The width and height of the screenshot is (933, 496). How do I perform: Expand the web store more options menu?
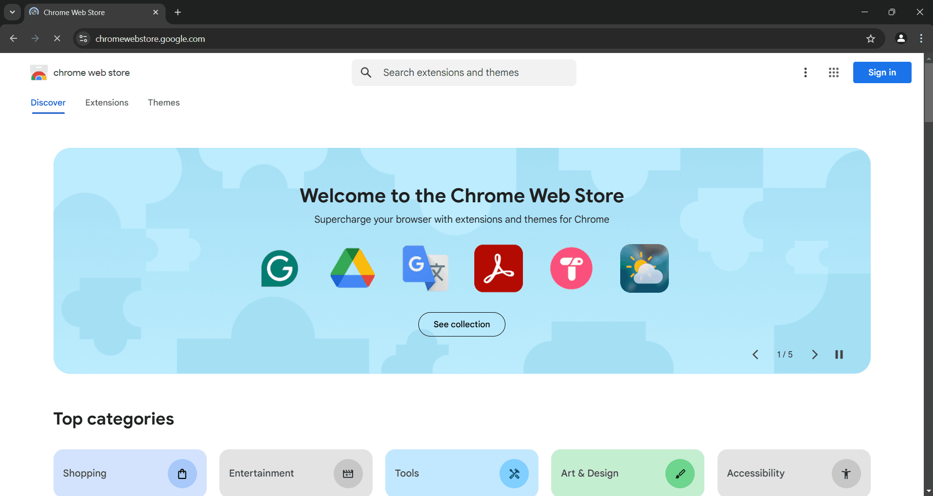click(806, 72)
